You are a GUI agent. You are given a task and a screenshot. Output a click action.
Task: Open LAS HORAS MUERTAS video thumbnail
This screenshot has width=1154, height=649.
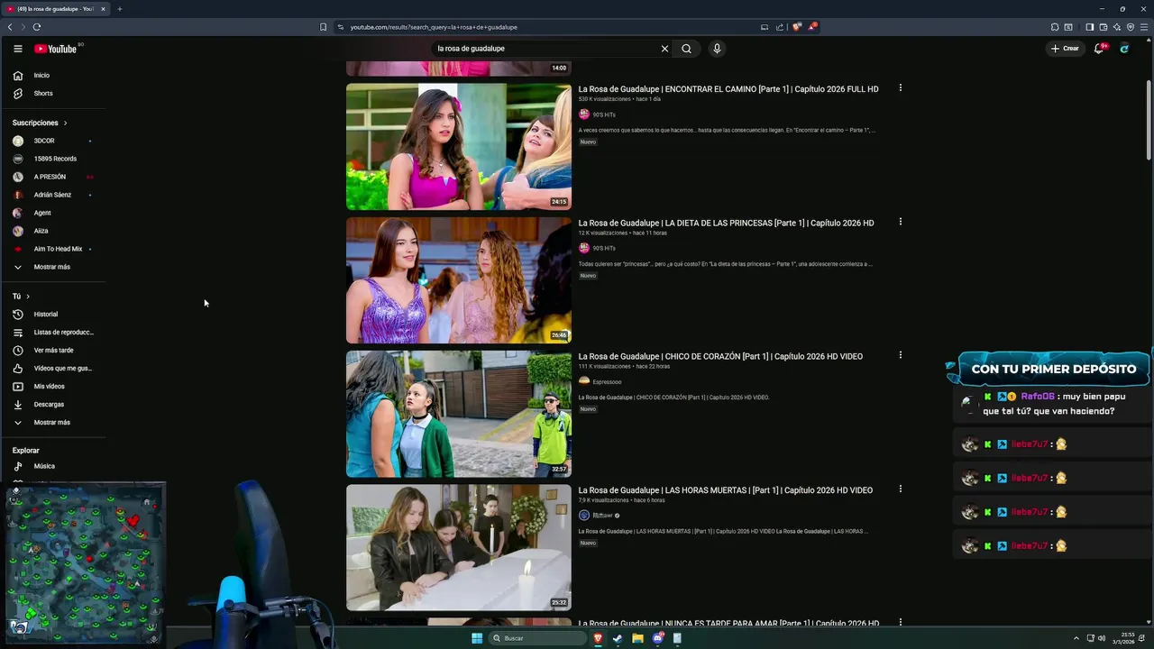tap(459, 547)
